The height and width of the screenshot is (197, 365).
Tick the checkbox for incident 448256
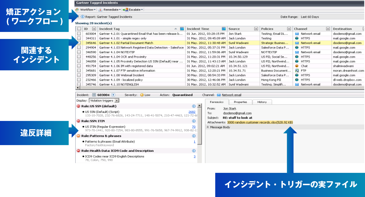click(x=79, y=57)
